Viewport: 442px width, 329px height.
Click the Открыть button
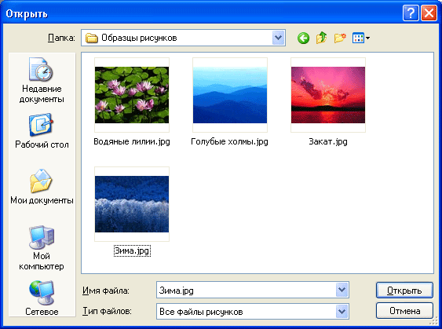404,290
